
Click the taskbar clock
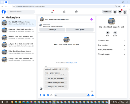[x=121, y=102]
